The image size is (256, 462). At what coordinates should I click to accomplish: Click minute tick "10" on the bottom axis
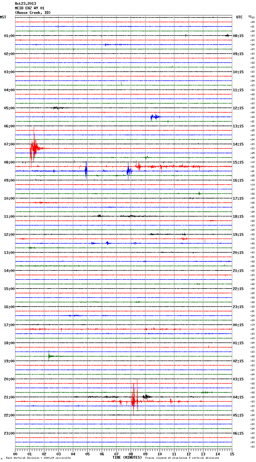[x=160, y=454]
